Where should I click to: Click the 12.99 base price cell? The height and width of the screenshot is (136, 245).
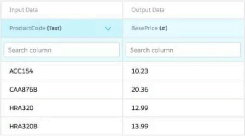point(140,108)
